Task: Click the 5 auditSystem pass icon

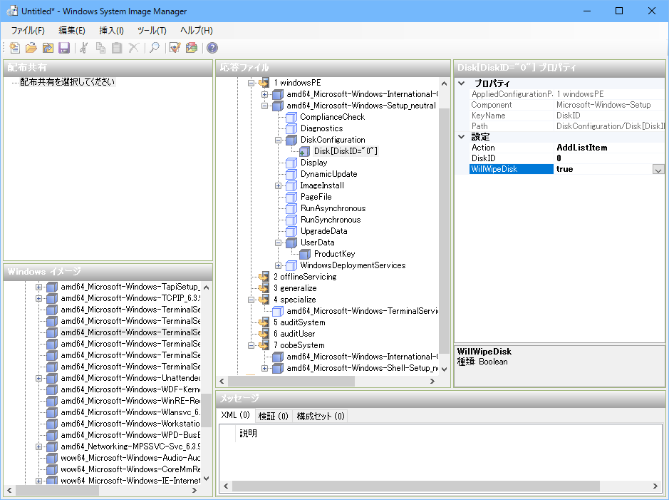Action: coord(264,322)
